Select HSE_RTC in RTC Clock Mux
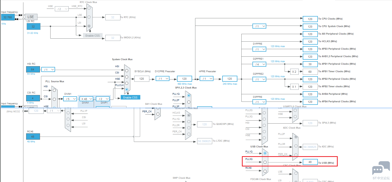Screen dimensions: 392x182 [x=89, y=8]
